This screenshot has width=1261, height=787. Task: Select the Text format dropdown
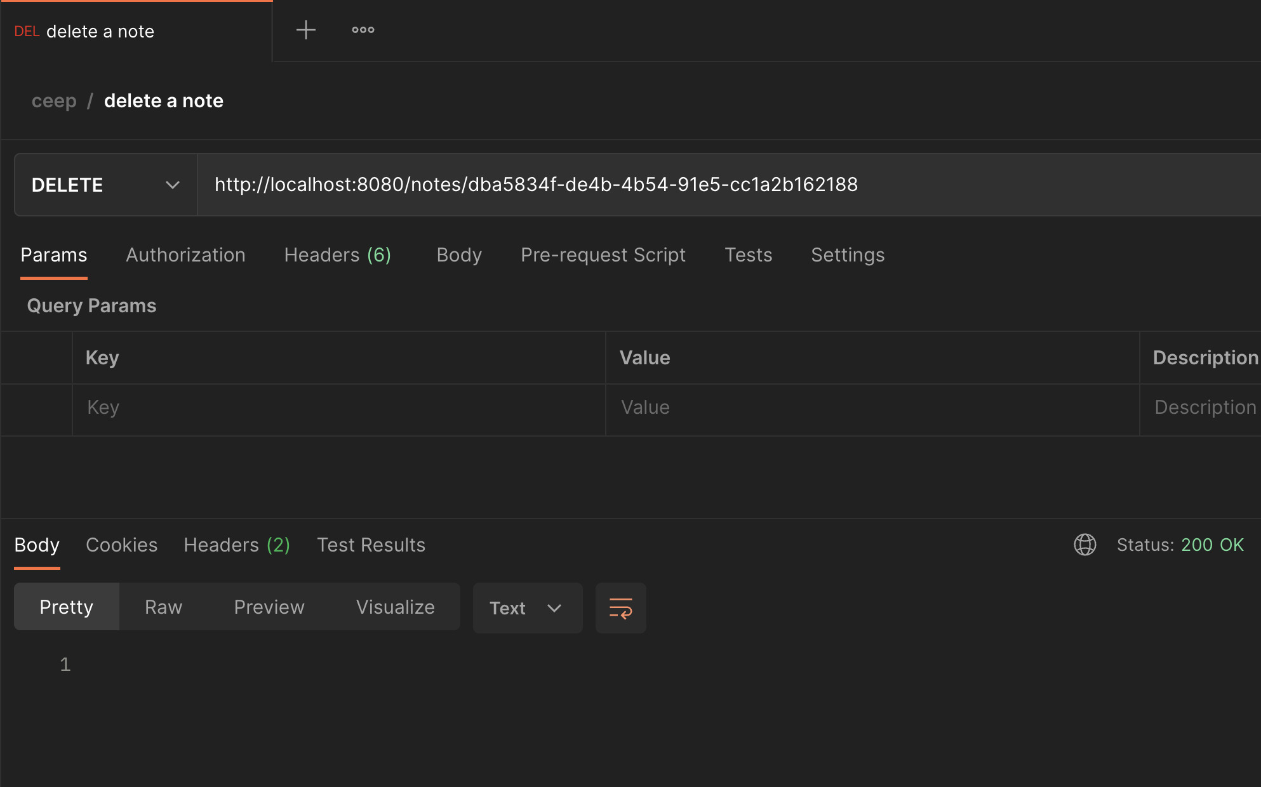click(525, 607)
